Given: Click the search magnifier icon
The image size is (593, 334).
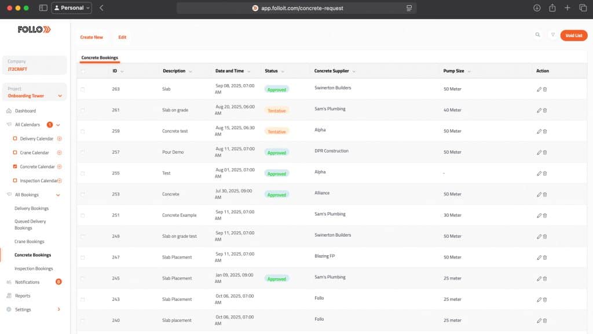Looking at the screenshot, I should (537, 35).
